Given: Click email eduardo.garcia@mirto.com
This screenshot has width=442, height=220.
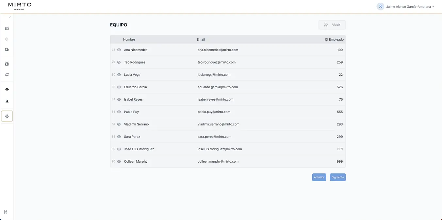Looking at the screenshot, I should [x=218, y=87].
